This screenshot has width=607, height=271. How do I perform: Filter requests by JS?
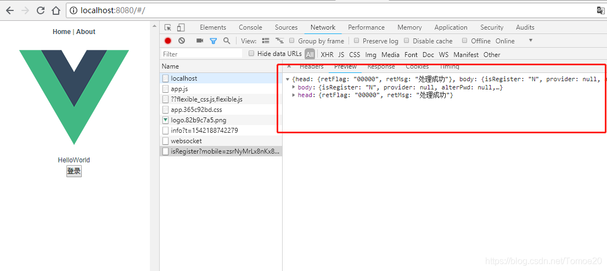pos(341,55)
